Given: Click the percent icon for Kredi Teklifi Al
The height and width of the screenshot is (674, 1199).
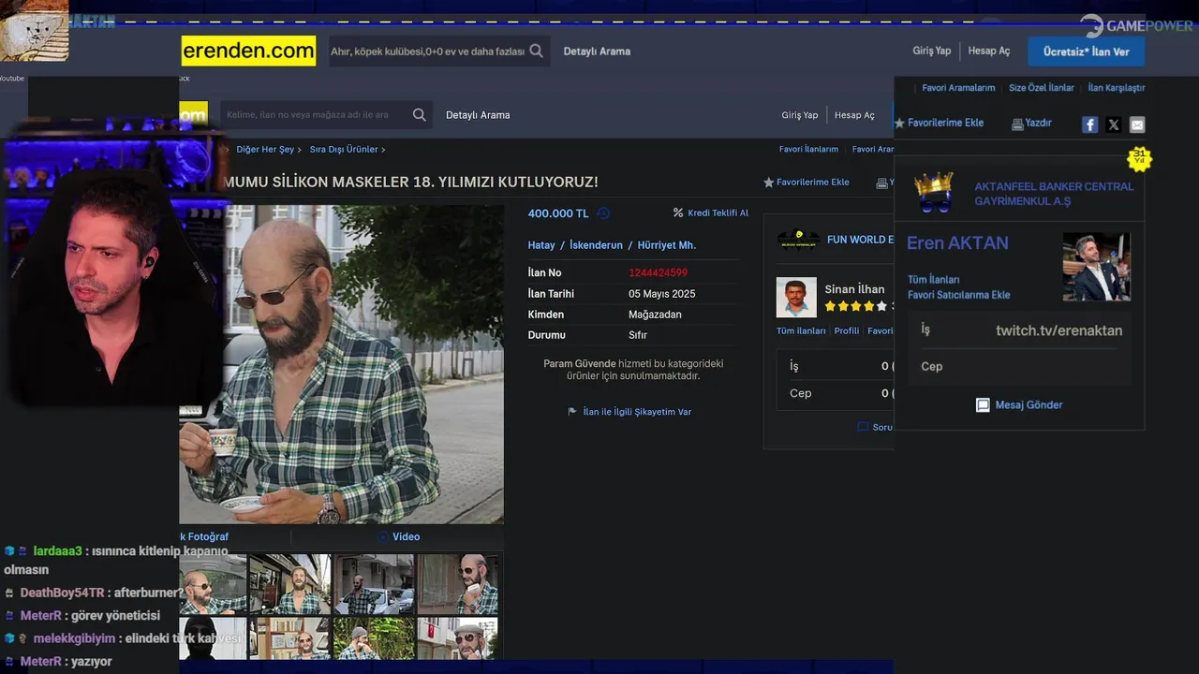Looking at the screenshot, I should coord(678,213).
